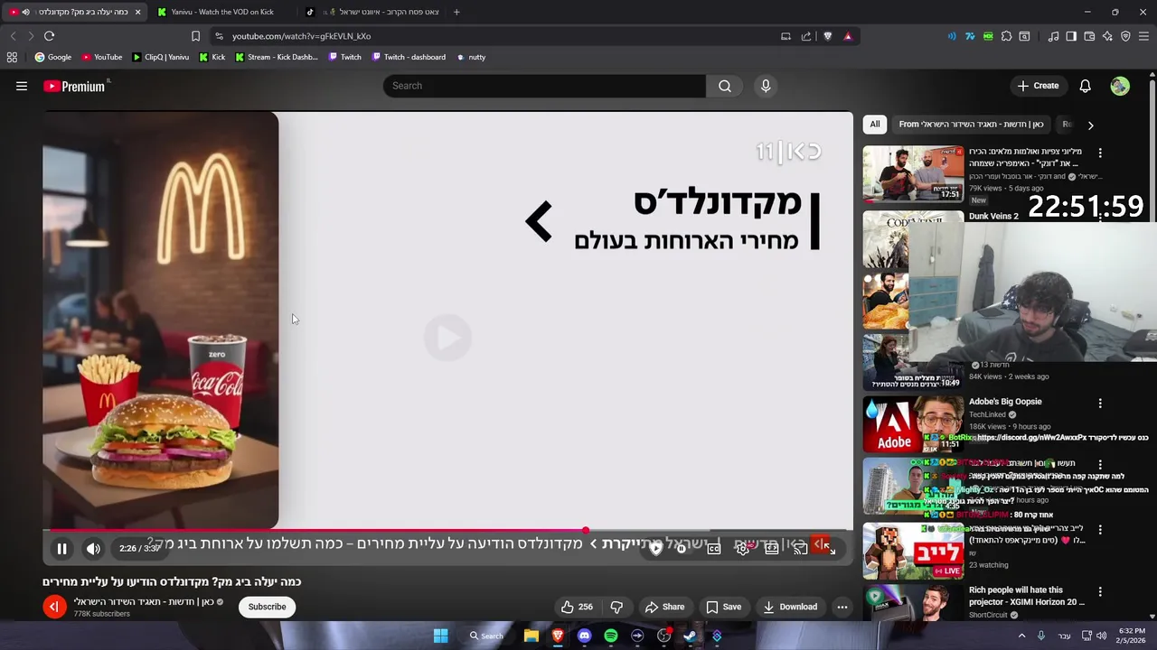Viewport: 1157px width, 650px height.
Task: Open the account avatar menu
Action: click(x=1120, y=86)
